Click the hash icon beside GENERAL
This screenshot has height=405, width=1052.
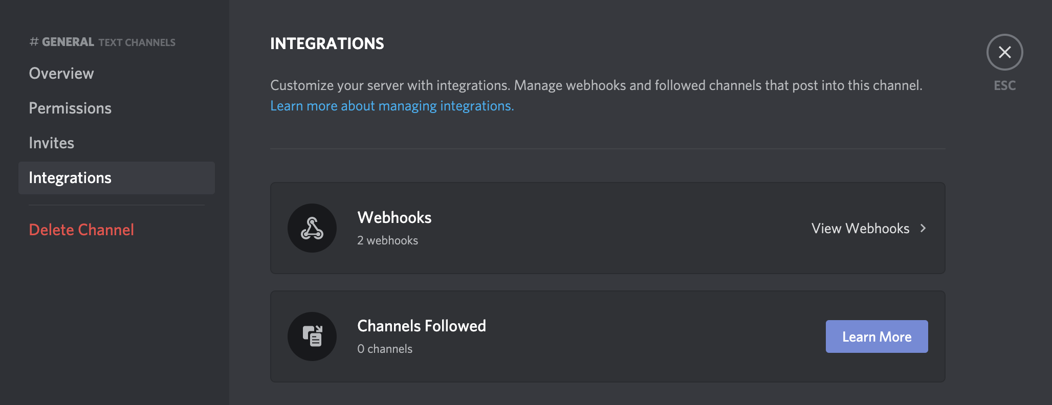34,42
